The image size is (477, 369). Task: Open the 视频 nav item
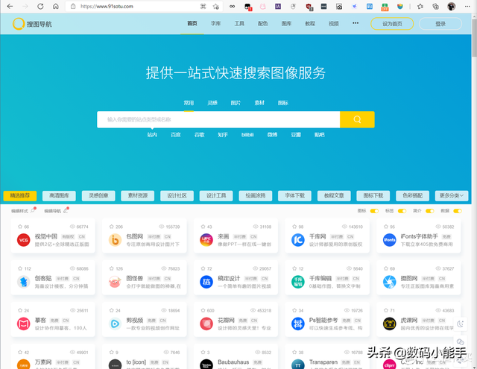tap(334, 23)
